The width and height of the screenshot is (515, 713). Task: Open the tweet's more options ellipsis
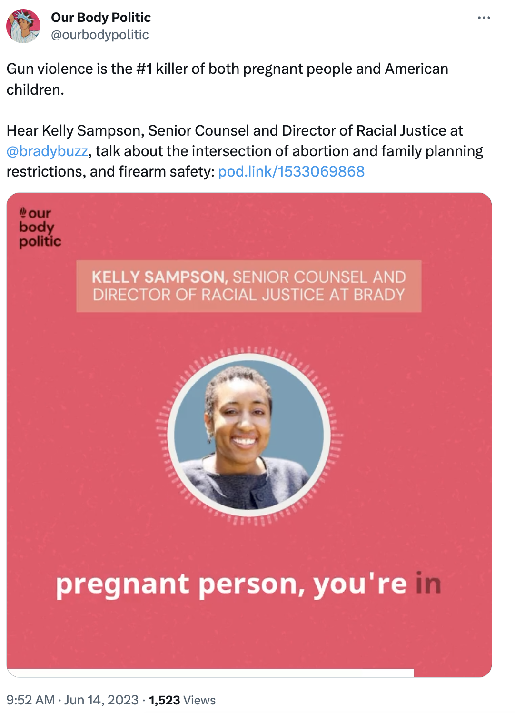(x=484, y=18)
